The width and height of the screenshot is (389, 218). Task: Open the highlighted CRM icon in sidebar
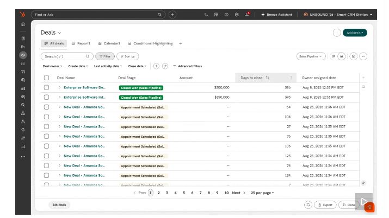[23, 55]
